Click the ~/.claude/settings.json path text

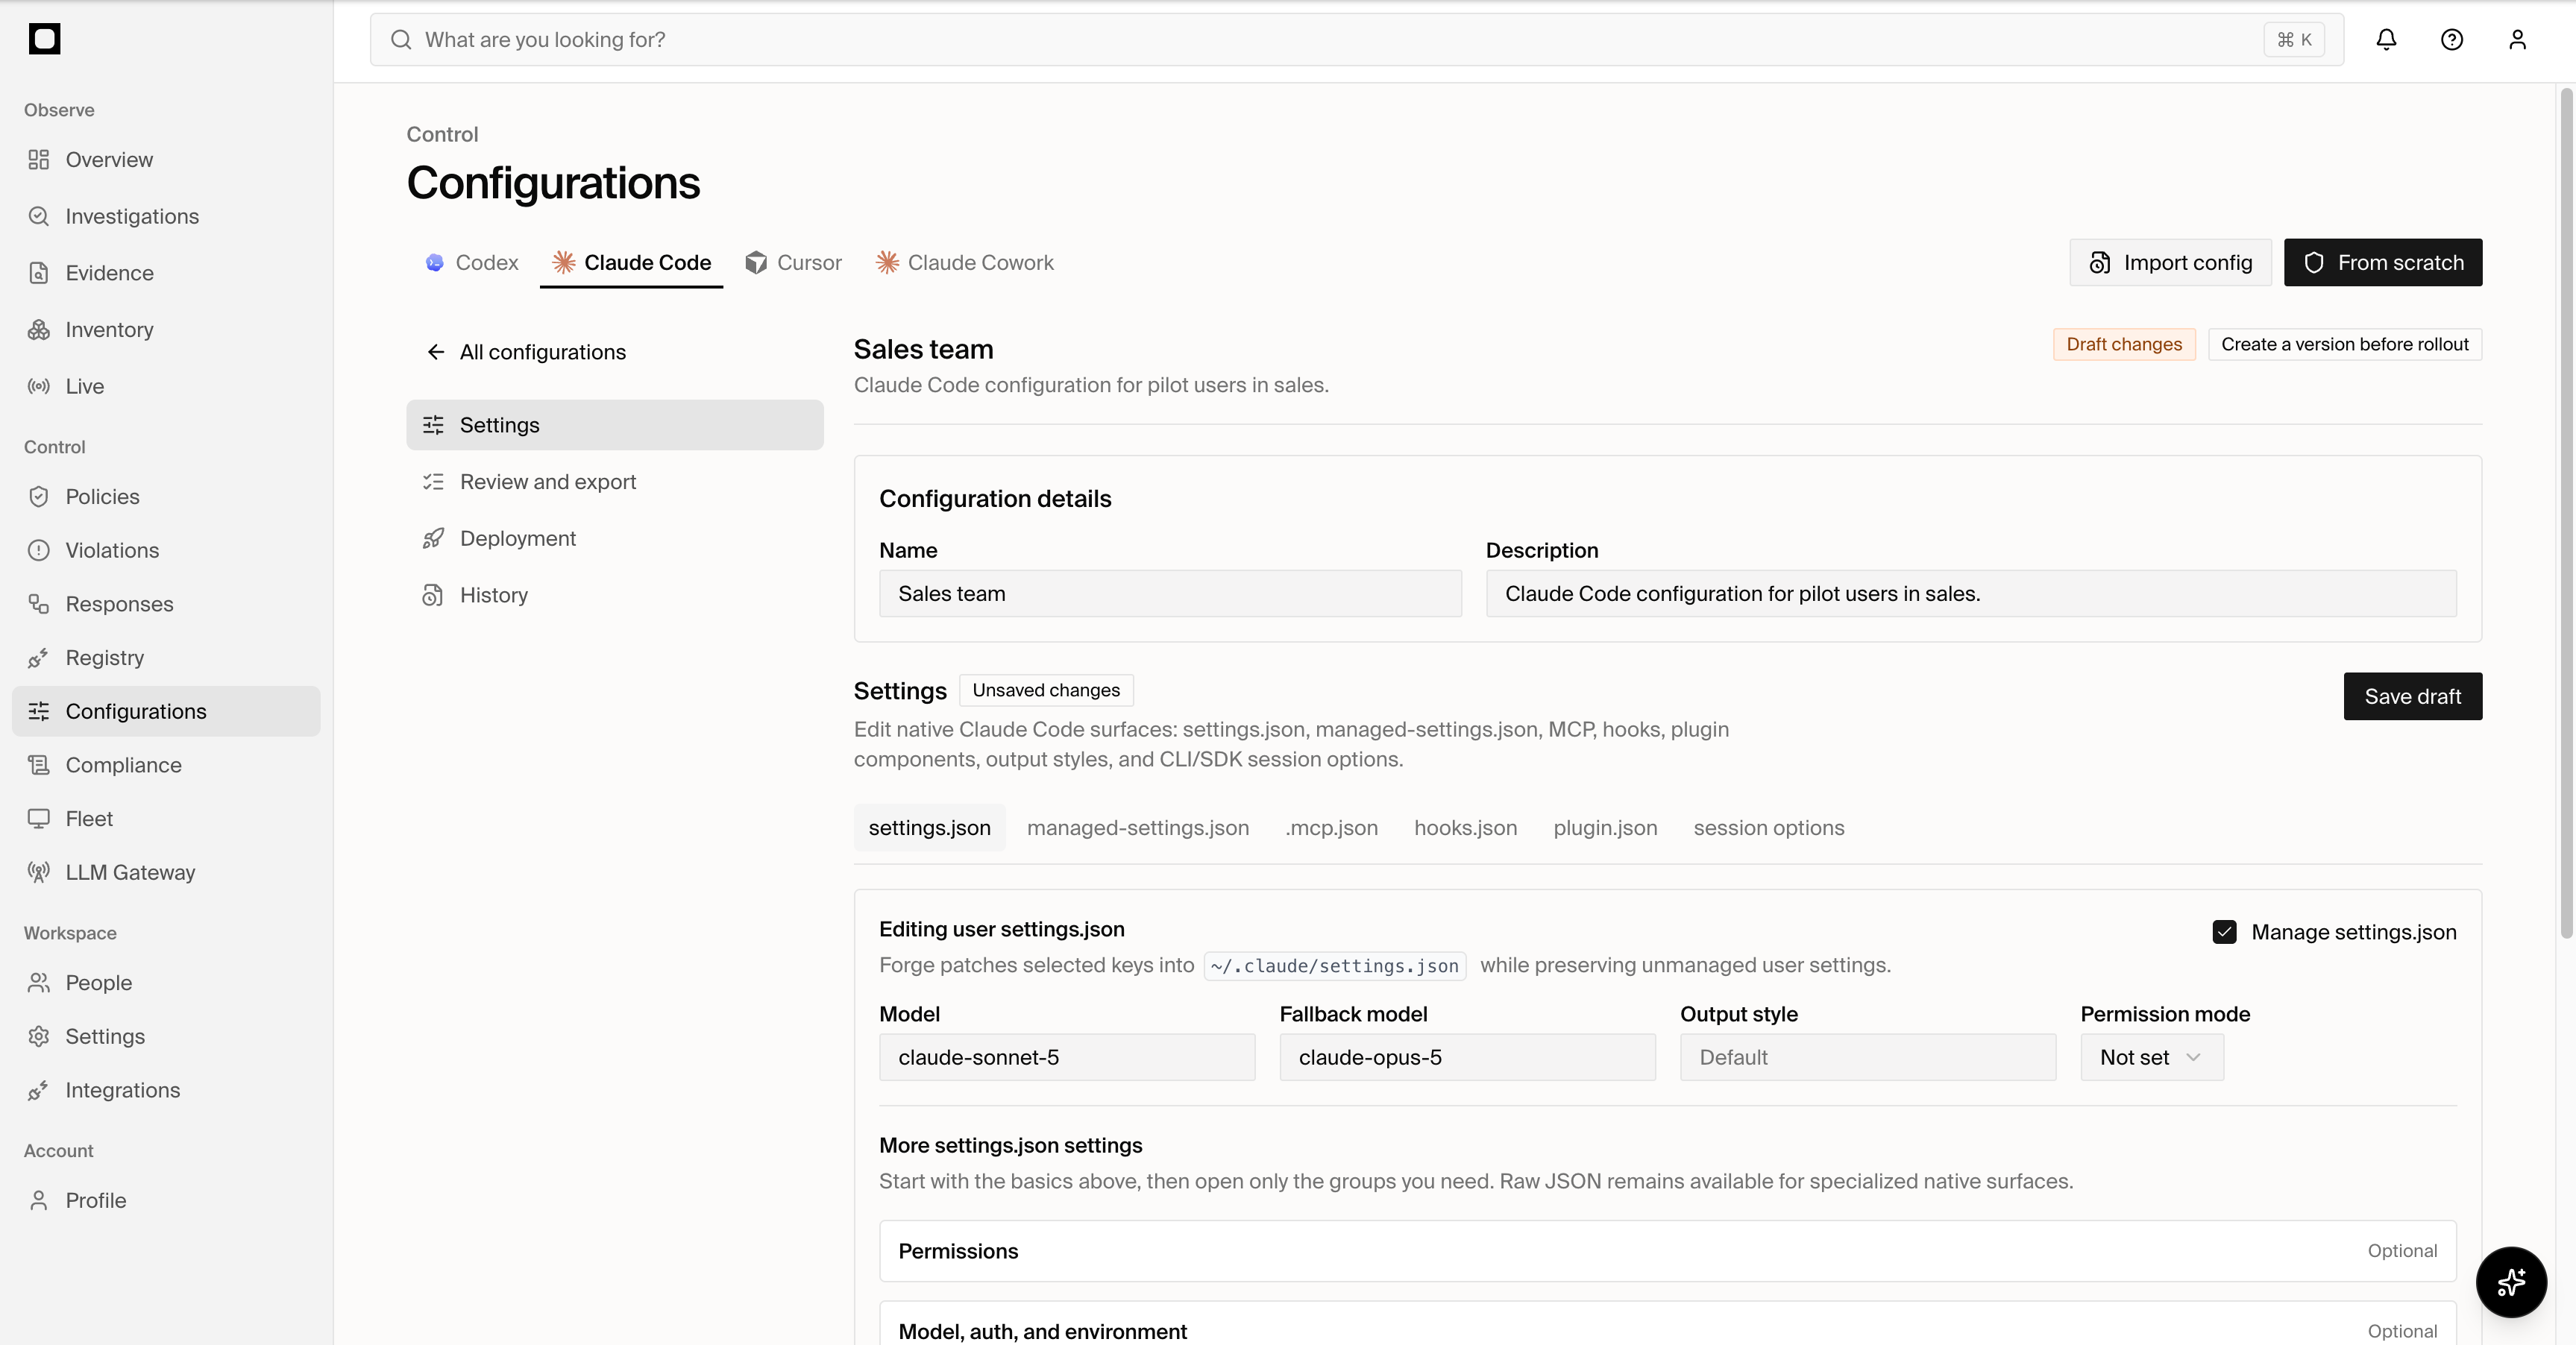[x=1335, y=966]
